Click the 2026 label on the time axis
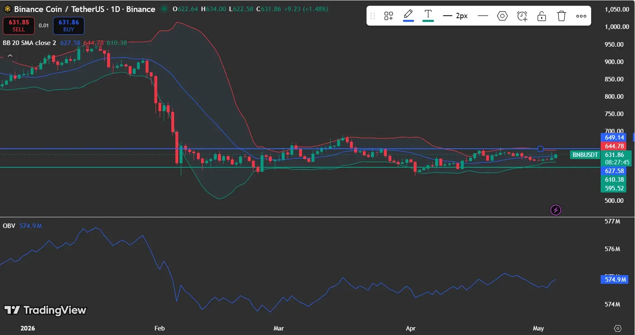Screen dimensions: 635x335 click(x=28, y=328)
